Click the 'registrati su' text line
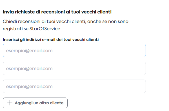 pyautogui.click(x=15, y=29)
